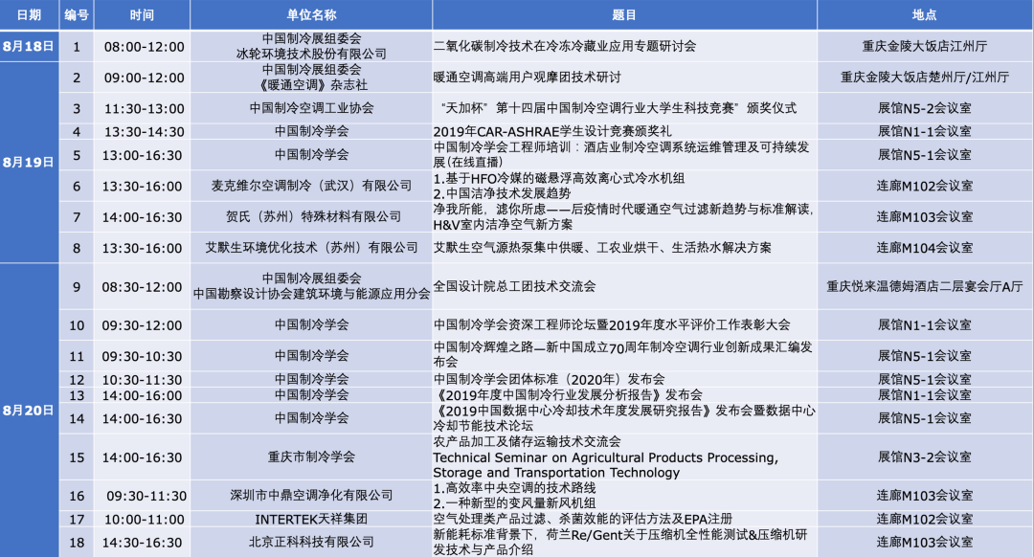Click topic starting "净我所能，滤你所虑"
Viewport: 1034px width, 557px height.
click(624, 216)
